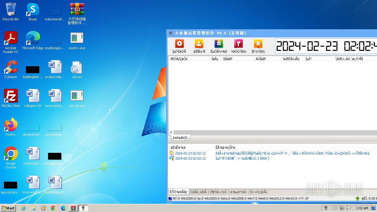The width and height of the screenshot is (377, 212).
Task: Click the log panel time column header
Action: pyautogui.click(x=191, y=148)
